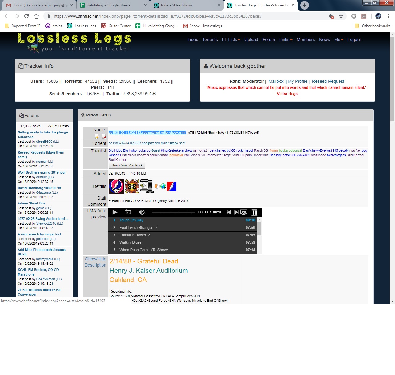
Task: Click the AirPlay cast icon in player
Action: click(x=244, y=212)
